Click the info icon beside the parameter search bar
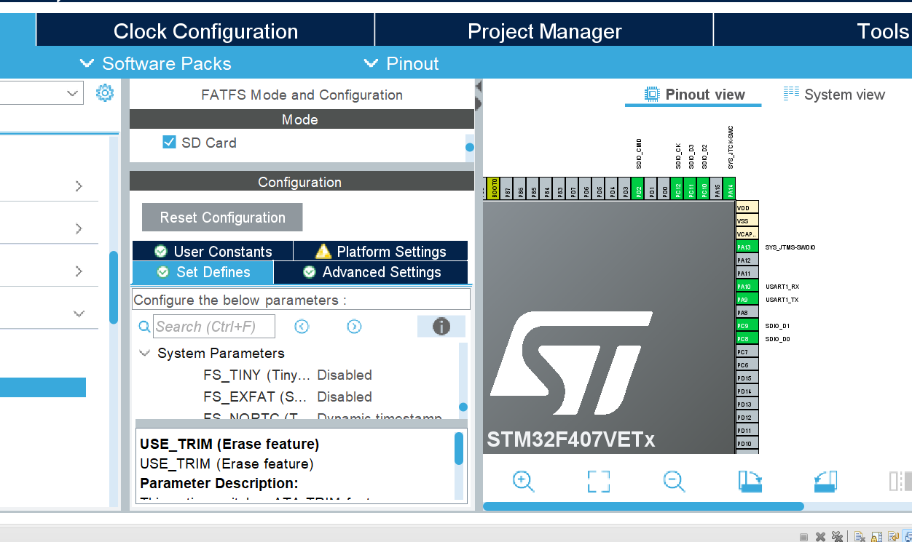 click(441, 326)
